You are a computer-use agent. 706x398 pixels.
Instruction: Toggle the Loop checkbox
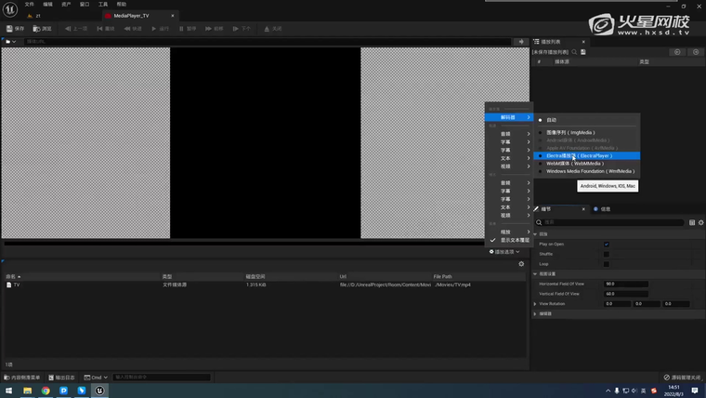[x=606, y=264]
